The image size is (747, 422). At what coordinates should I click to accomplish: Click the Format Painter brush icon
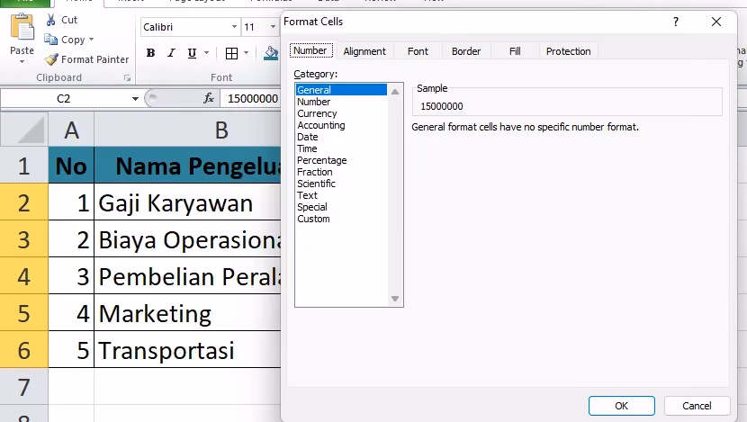point(51,59)
